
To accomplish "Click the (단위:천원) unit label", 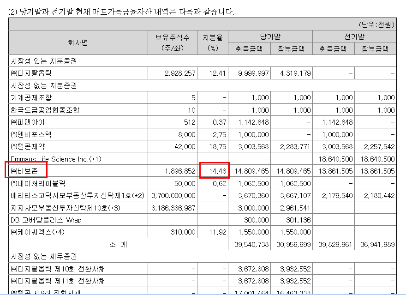I will coord(376,24).
